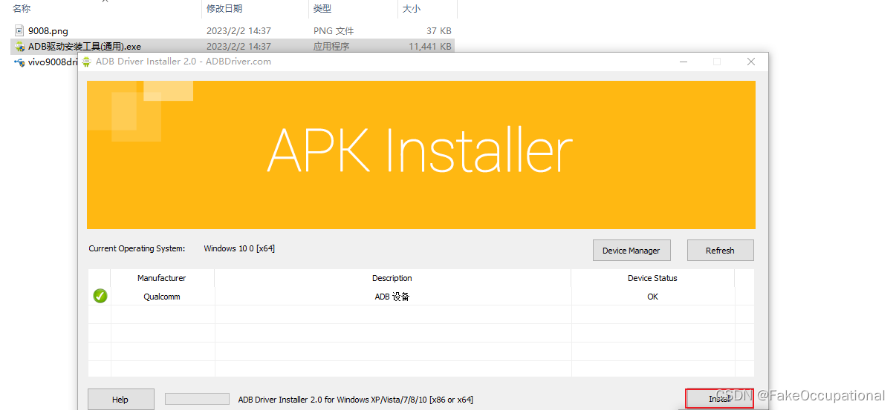Screen dimensions: 896x410
Task: Click the PNG 文件 type cell
Action: coord(334,31)
